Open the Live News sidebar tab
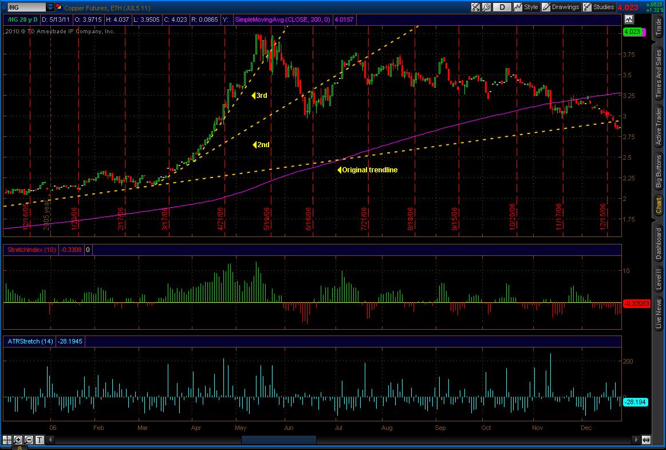The width and height of the screenshot is (666, 450). [659, 314]
